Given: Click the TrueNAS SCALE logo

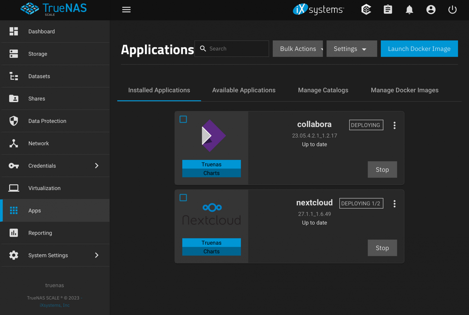Looking at the screenshot, I should click(54, 9).
